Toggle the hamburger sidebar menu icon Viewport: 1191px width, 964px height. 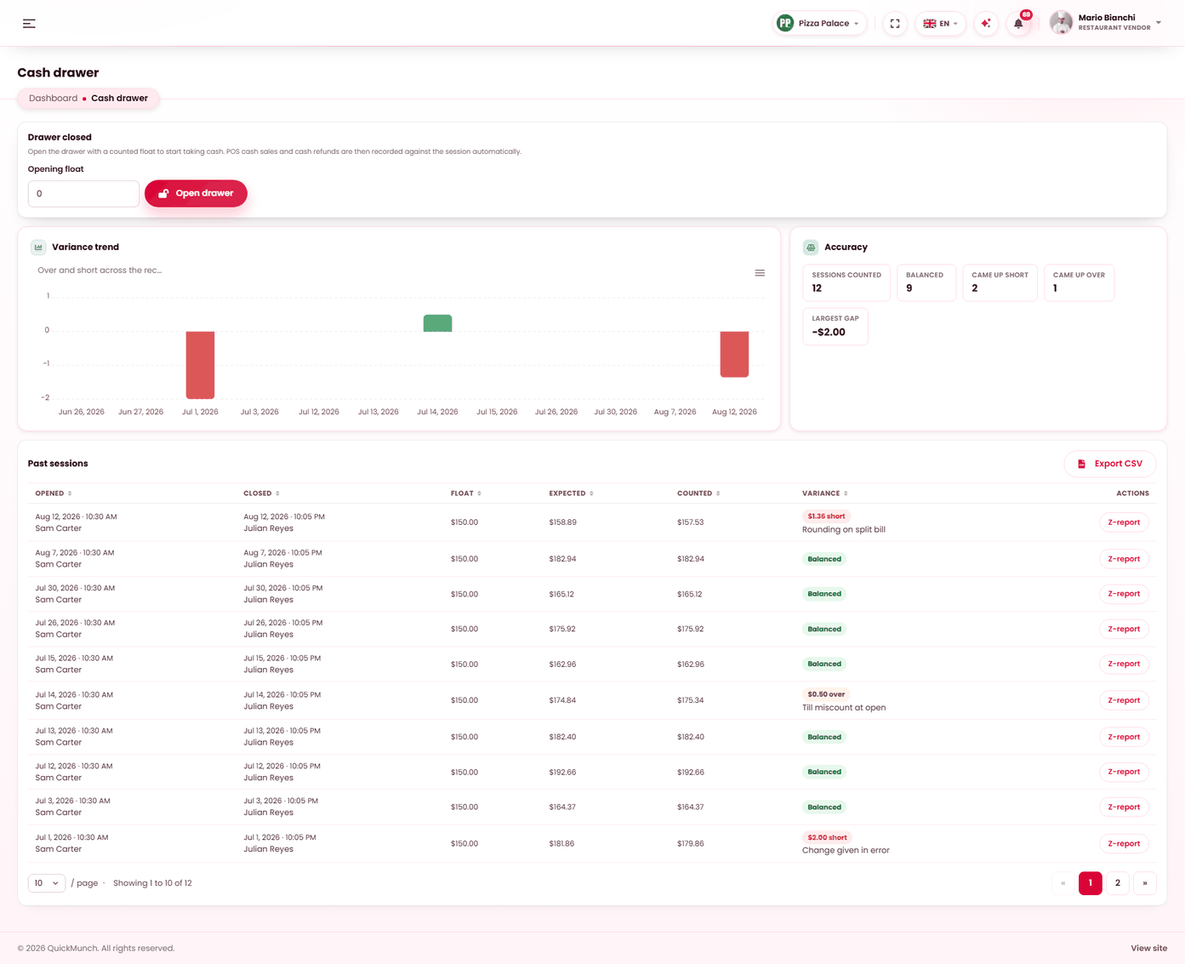(x=29, y=24)
